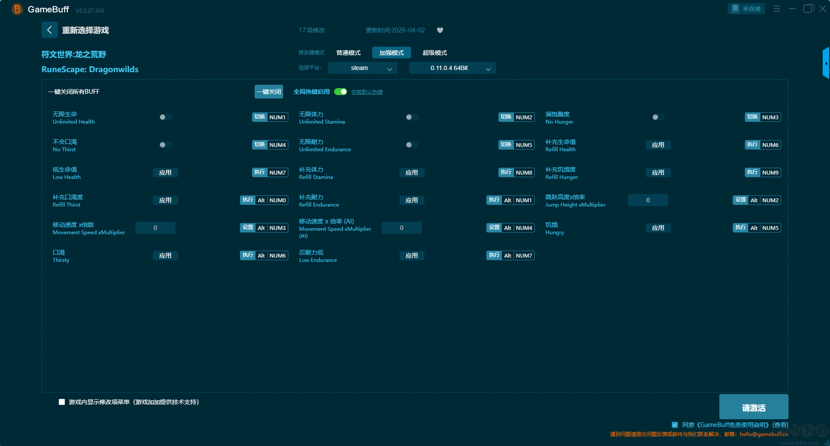Screen dimensions: 830x446
Task: Minimize the GameBuff window
Action: click(x=792, y=9)
